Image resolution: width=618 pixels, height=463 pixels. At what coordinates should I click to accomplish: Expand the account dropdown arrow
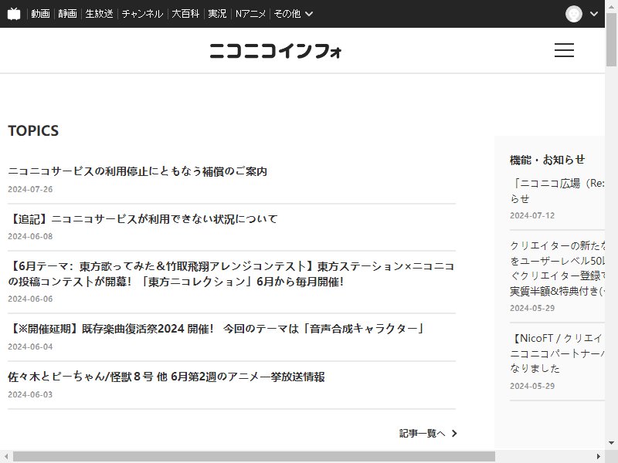[x=594, y=14]
